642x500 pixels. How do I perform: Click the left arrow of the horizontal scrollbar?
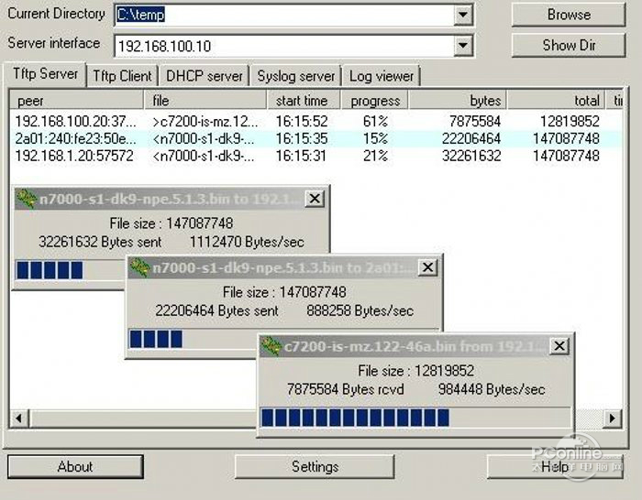[19, 418]
